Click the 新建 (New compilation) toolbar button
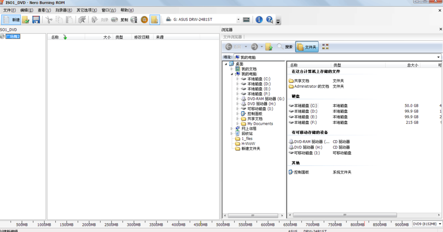This screenshot has width=443, height=232. 12,19
